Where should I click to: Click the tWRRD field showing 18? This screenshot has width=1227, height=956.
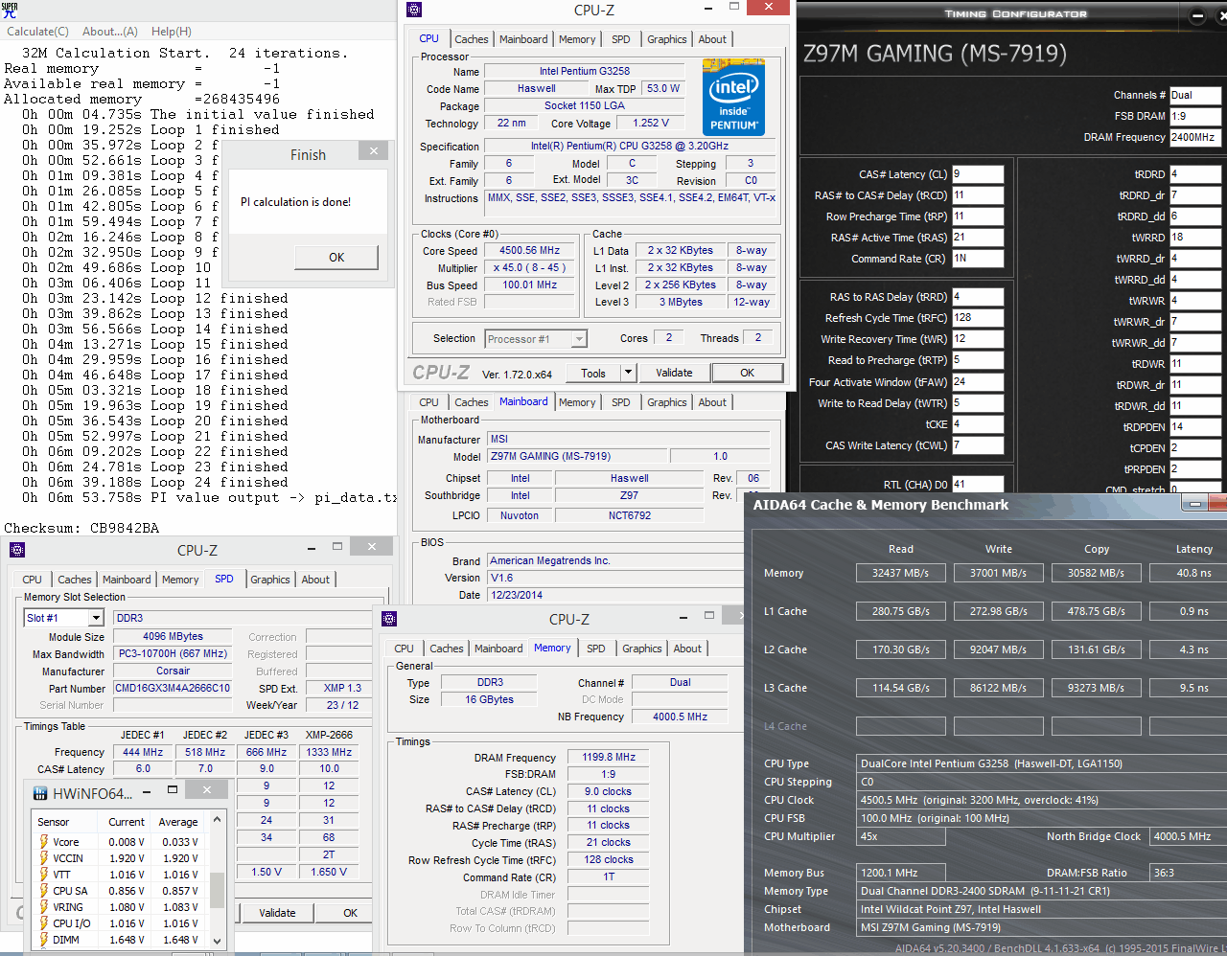[1195, 238]
